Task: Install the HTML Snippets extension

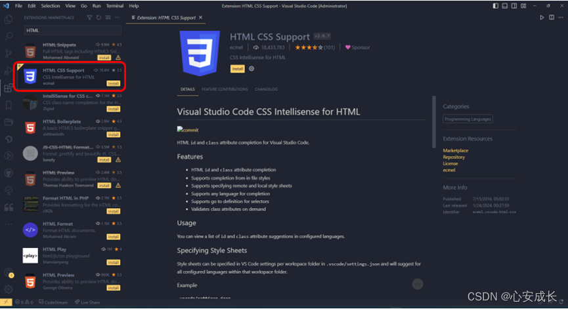Action: tap(104, 58)
